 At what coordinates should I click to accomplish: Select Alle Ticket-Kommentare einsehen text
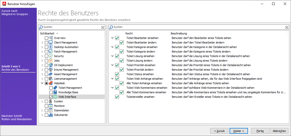pyautogui.click(x=146, y=92)
